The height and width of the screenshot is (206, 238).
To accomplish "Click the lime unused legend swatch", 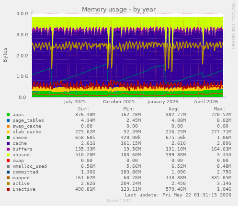I will tap(8, 155).
